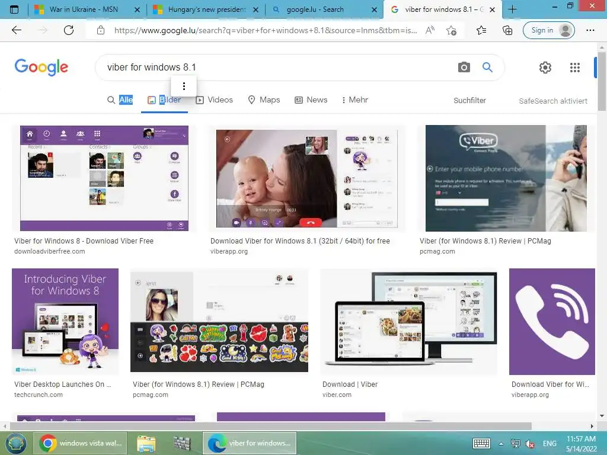Open the purple Viber phone logo thumbnail
The width and height of the screenshot is (607, 455).
[x=552, y=322]
